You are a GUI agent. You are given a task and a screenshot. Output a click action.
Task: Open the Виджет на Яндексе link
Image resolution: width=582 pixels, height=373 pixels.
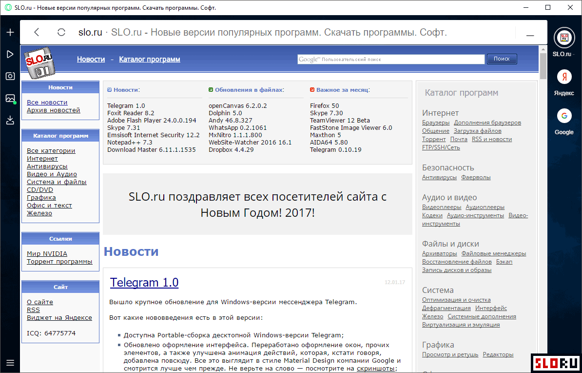point(59,318)
